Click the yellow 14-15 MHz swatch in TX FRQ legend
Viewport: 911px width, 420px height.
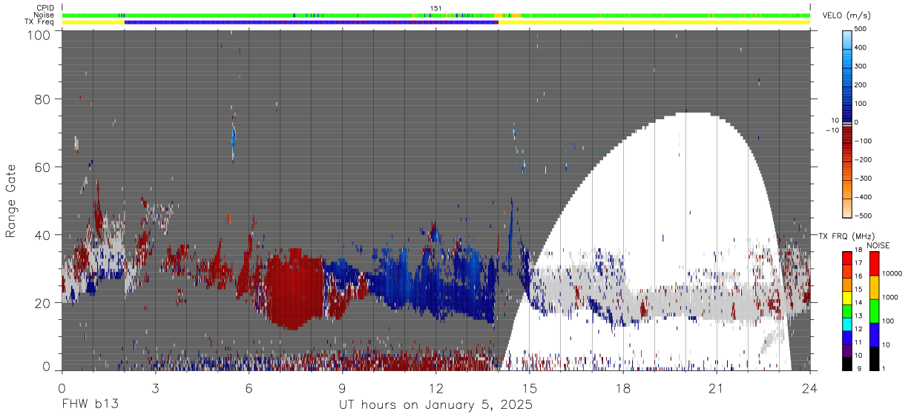pos(848,298)
